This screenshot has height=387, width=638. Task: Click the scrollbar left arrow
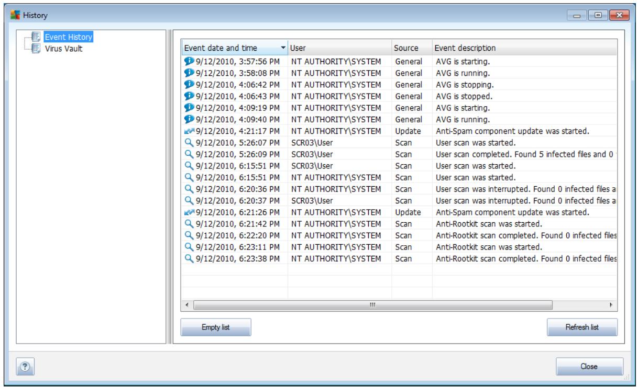pyautogui.click(x=187, y=304)
